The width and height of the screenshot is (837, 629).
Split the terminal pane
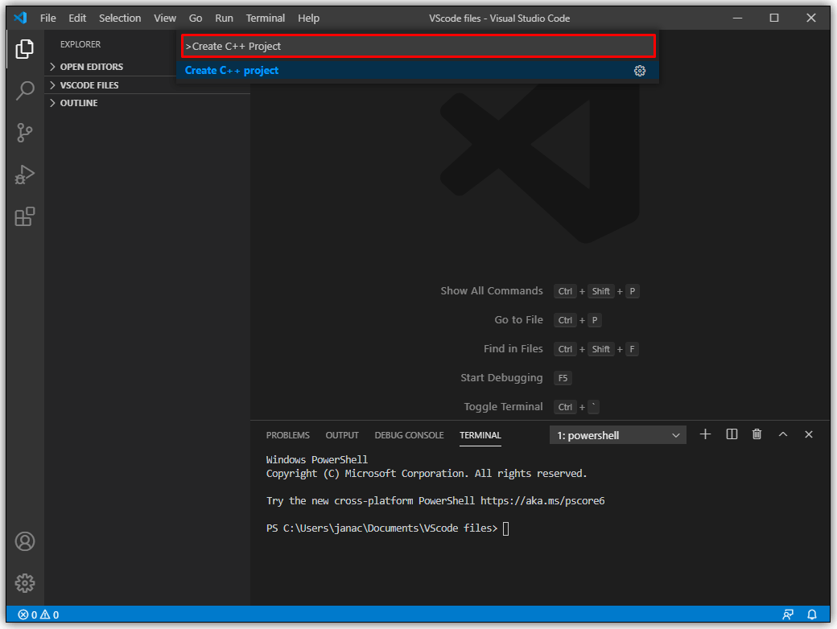(731, 434)
